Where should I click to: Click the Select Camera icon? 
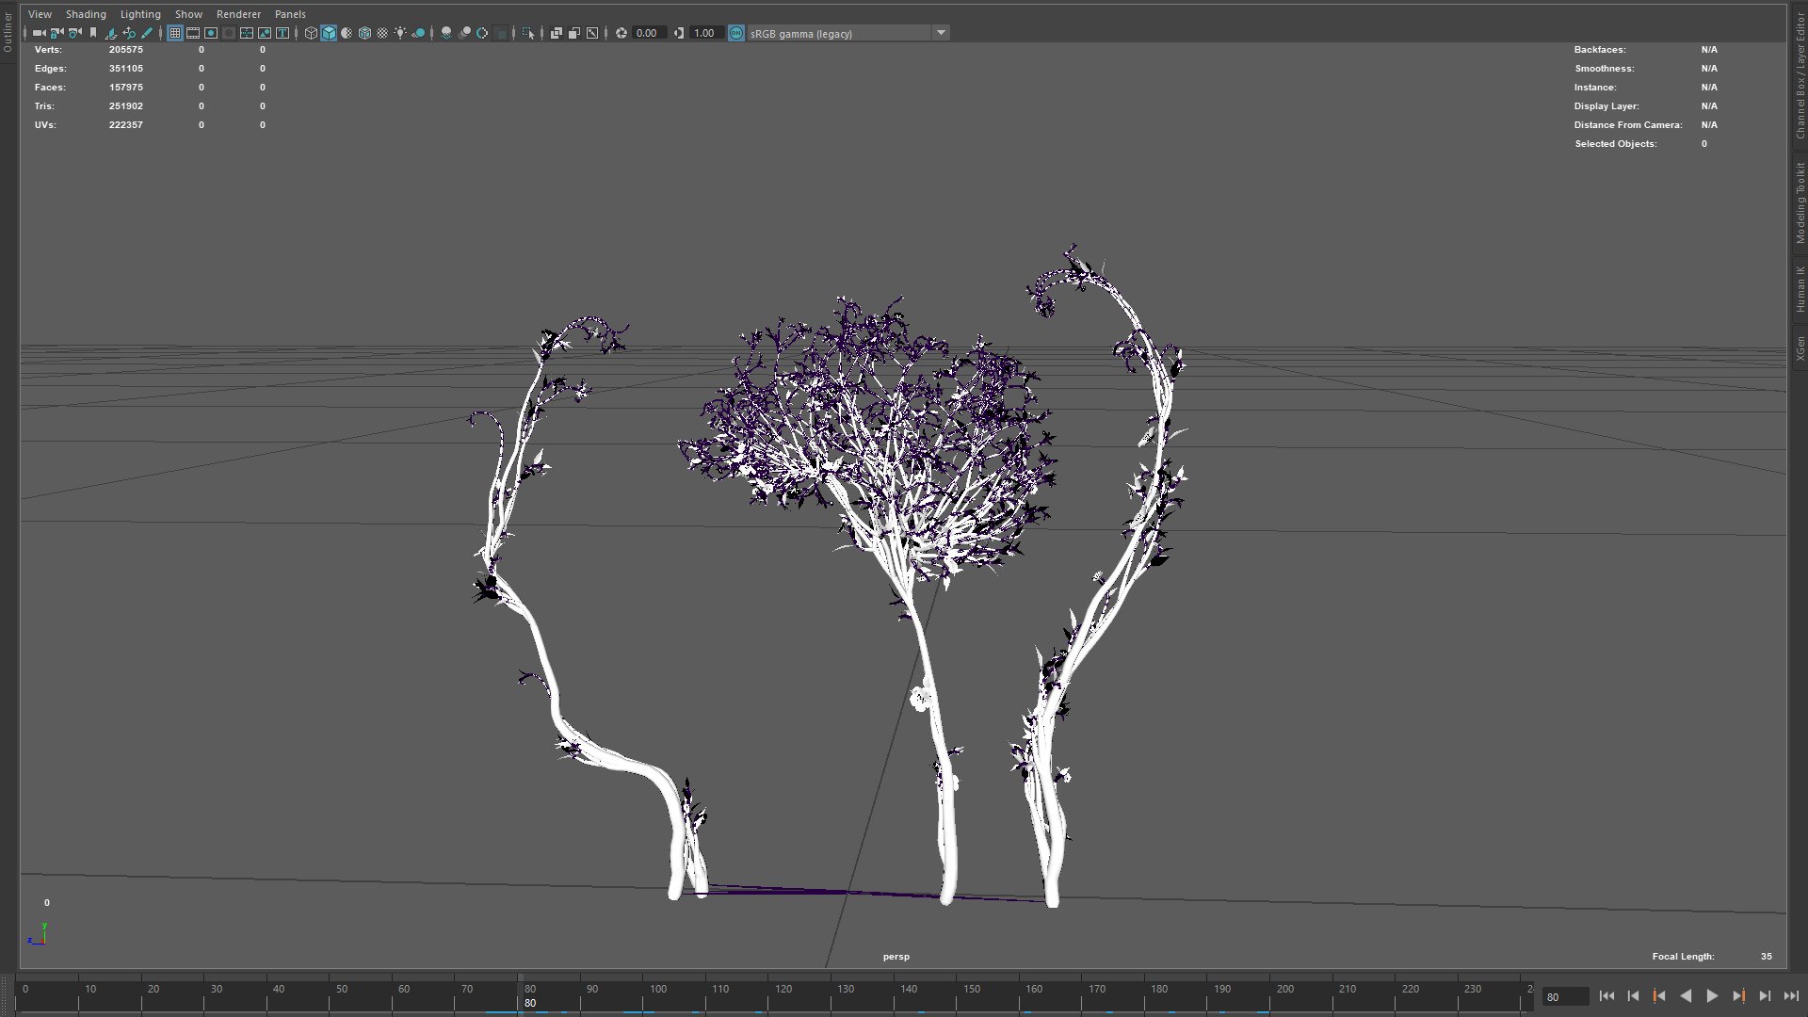39,33
